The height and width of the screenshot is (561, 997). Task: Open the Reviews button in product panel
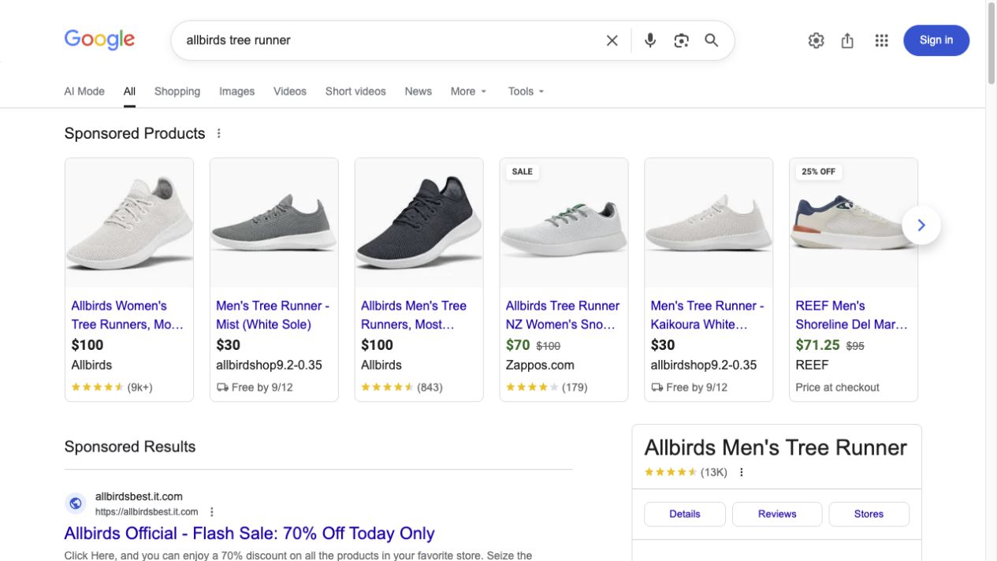777,514
